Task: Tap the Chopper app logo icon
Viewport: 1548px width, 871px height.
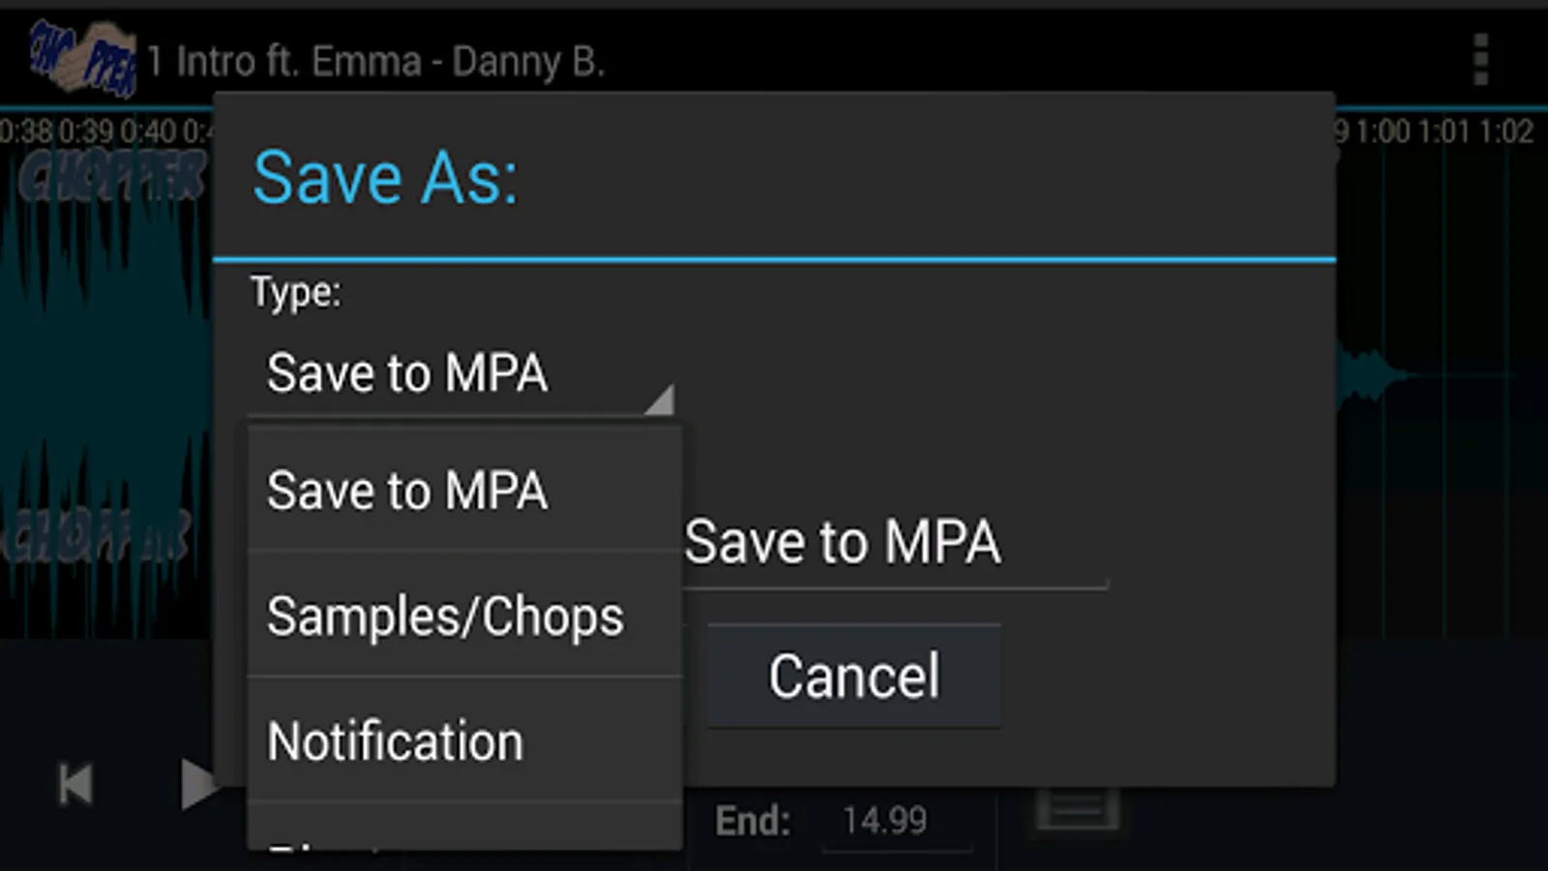Action: point(83,60)
